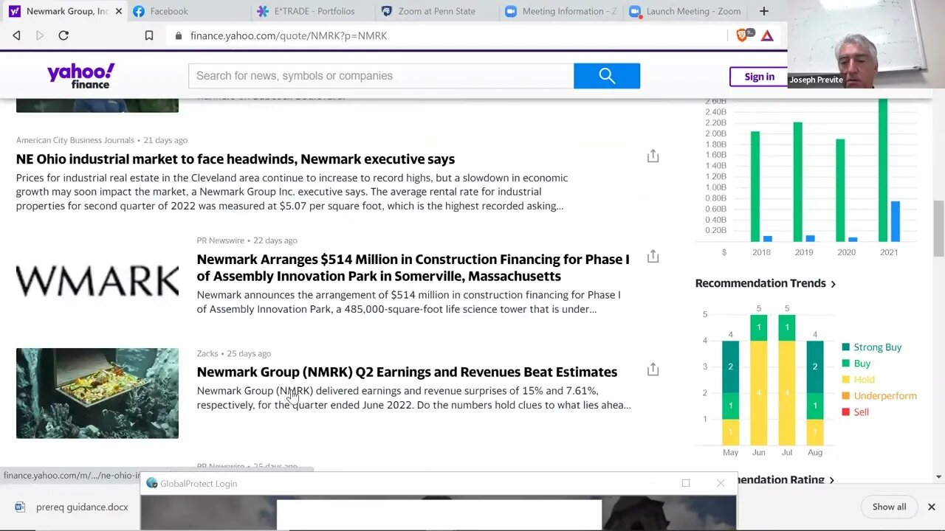Click the Underperform legend entry
945x531 pixels.
[x=879, y=396]
